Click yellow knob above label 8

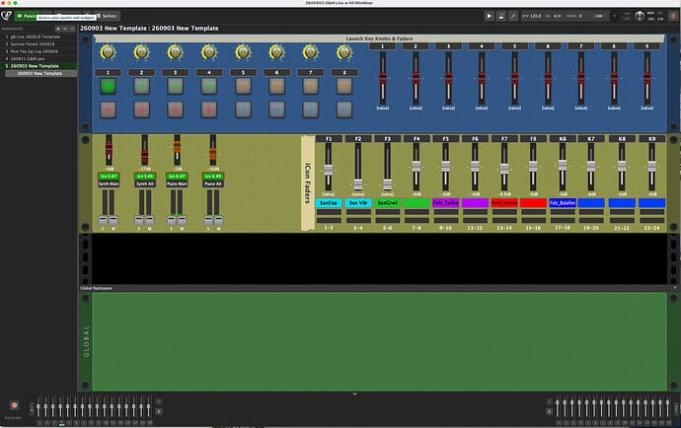(344, 52)
